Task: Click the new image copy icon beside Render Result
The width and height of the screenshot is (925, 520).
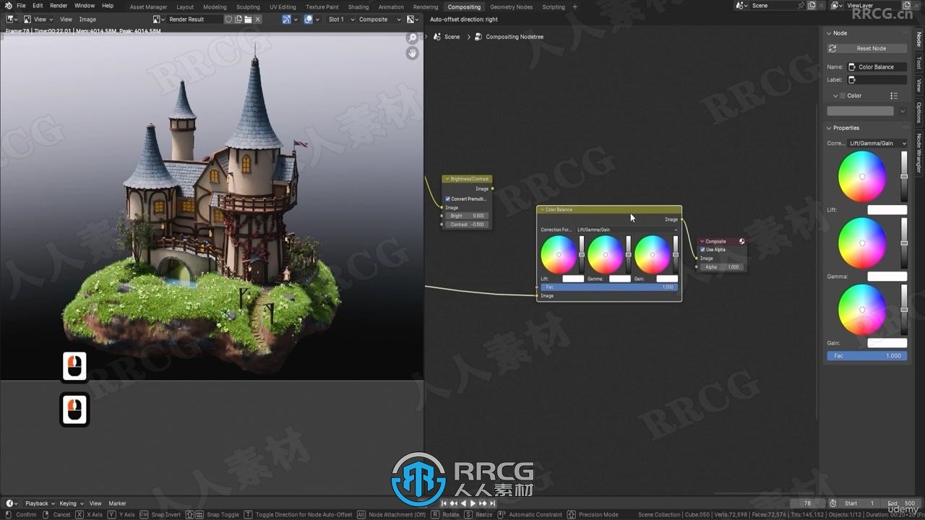Action: point(238,19)
